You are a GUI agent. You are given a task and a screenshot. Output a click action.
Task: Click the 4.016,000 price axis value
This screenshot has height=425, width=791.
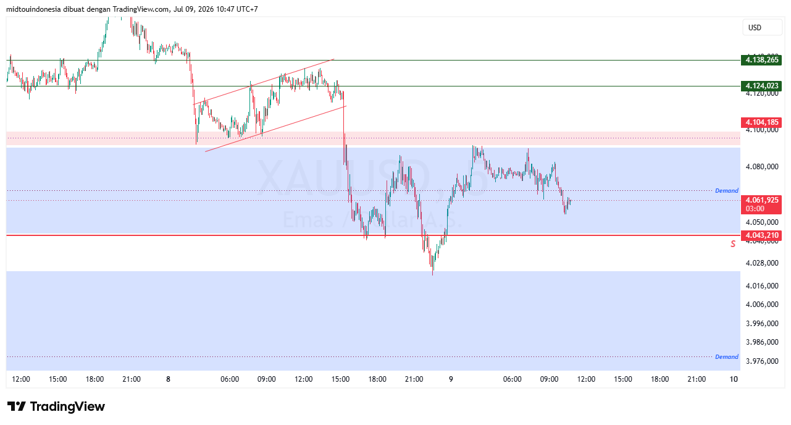click(x=762, y=286)
